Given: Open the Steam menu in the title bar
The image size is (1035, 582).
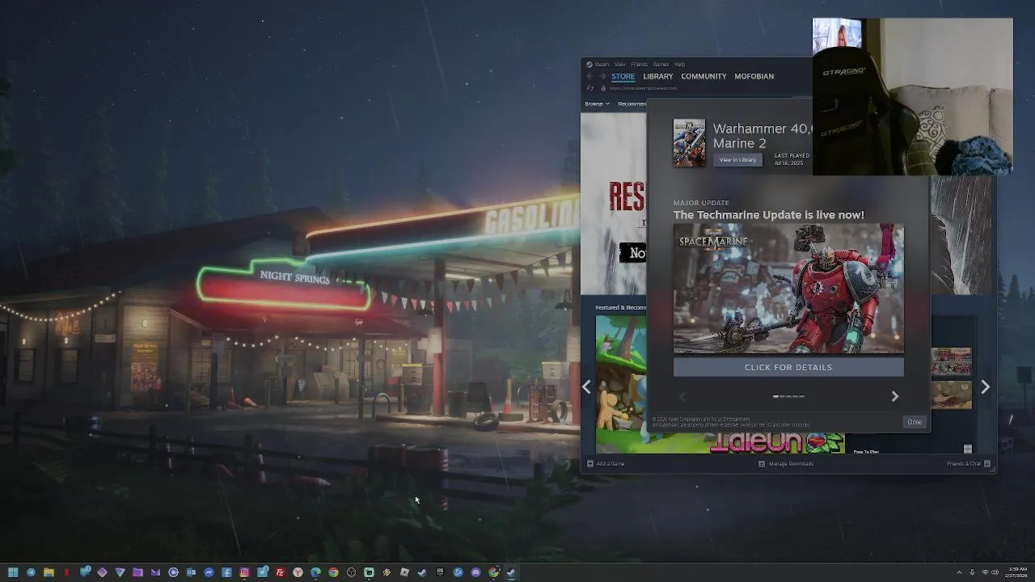Looking at the screenshot, I should tap(602, 65).
